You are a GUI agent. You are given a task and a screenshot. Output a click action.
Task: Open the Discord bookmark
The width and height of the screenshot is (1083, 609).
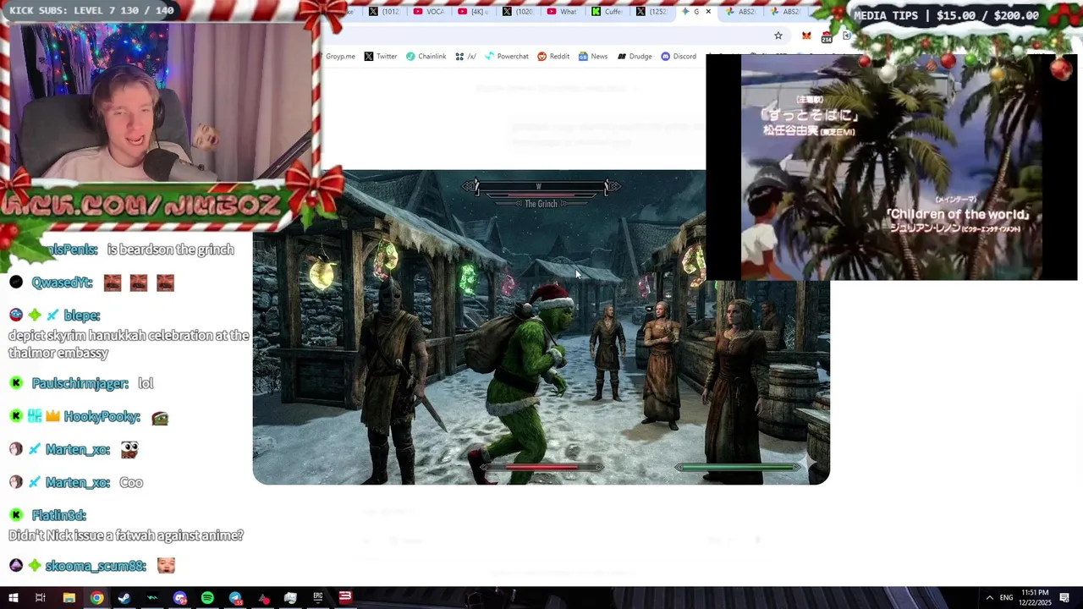(679, 57)
